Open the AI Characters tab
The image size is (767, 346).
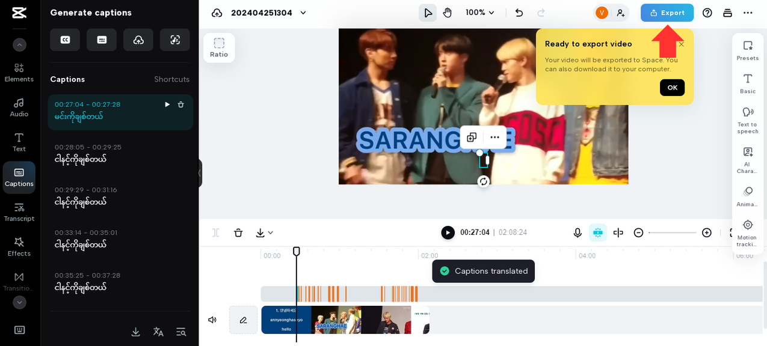tap(748, 160)
